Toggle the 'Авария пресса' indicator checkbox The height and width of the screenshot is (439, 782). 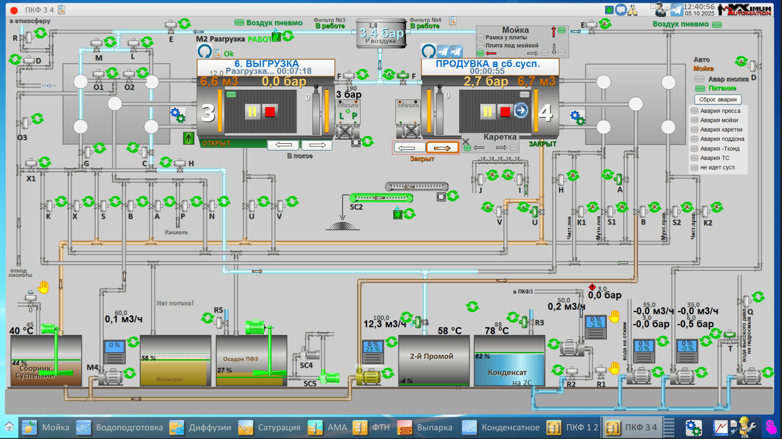click(695, 111)
